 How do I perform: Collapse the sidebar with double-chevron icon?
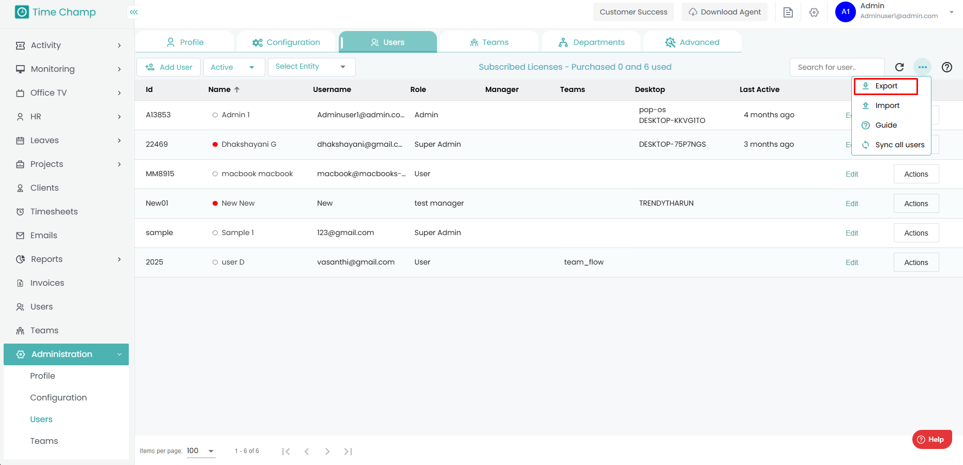(134, 12)
